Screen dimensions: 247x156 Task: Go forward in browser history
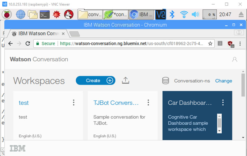tap(19, 43)
